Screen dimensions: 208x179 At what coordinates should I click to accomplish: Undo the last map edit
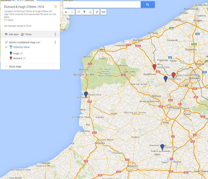tap(66, 12)
